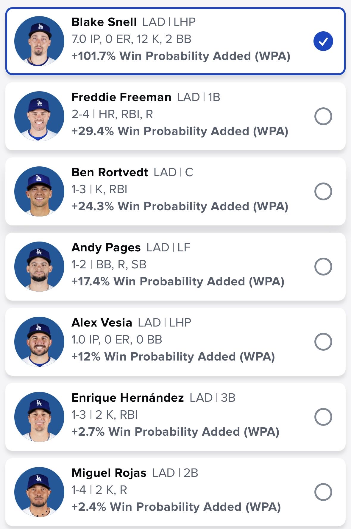Screen dimensions: 351x529
Task: Tap Enrique Hernández's headshot photo
Action: pyautogui.click(x=39, y=417)
